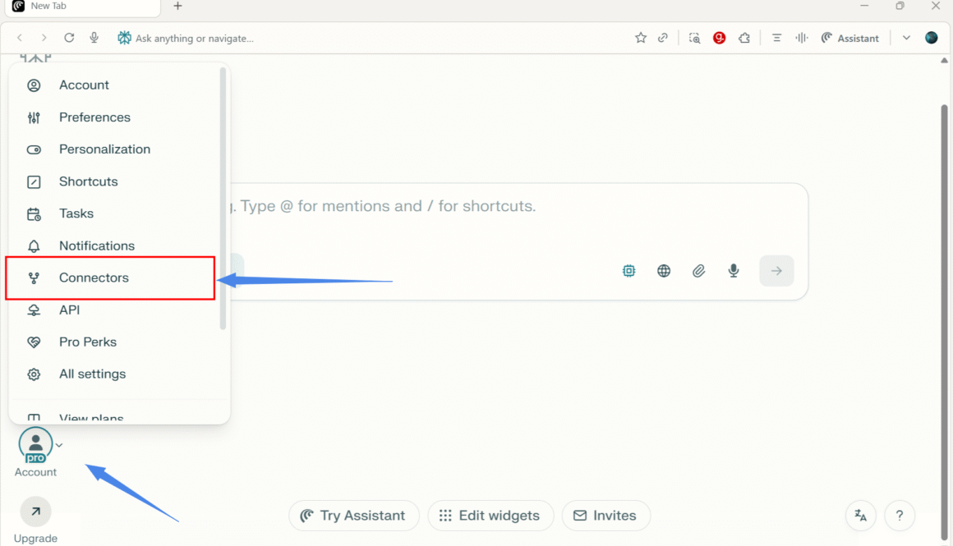
Task: Expand the toolbar chevron next to Assistant
Action: (x=906, y=38)
